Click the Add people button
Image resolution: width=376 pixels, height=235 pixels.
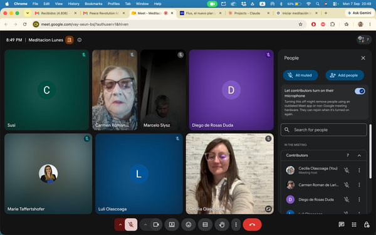click(345, 75)
